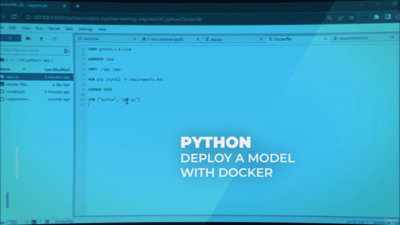Select app.py in the file list
The height and width of the screenshot is (225, 400).
(x=36, y=77)
